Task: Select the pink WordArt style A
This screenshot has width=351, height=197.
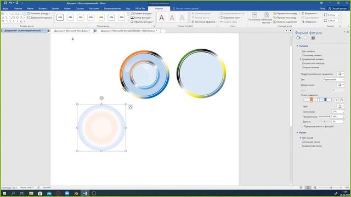Action: (172, 18)
